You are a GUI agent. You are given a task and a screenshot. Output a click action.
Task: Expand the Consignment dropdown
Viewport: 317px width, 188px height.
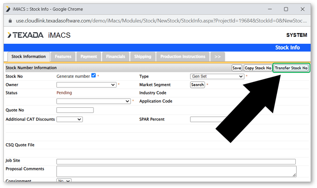[64, 181]
